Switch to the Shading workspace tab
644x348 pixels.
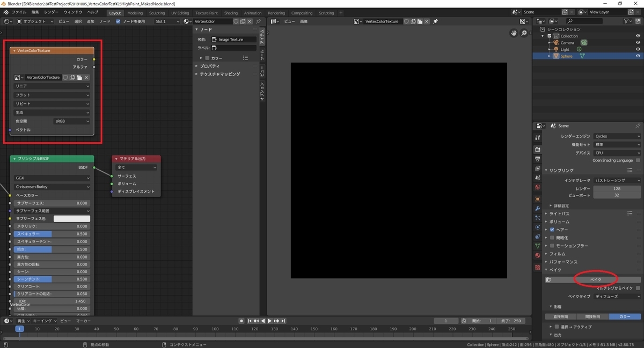(231, 13)
